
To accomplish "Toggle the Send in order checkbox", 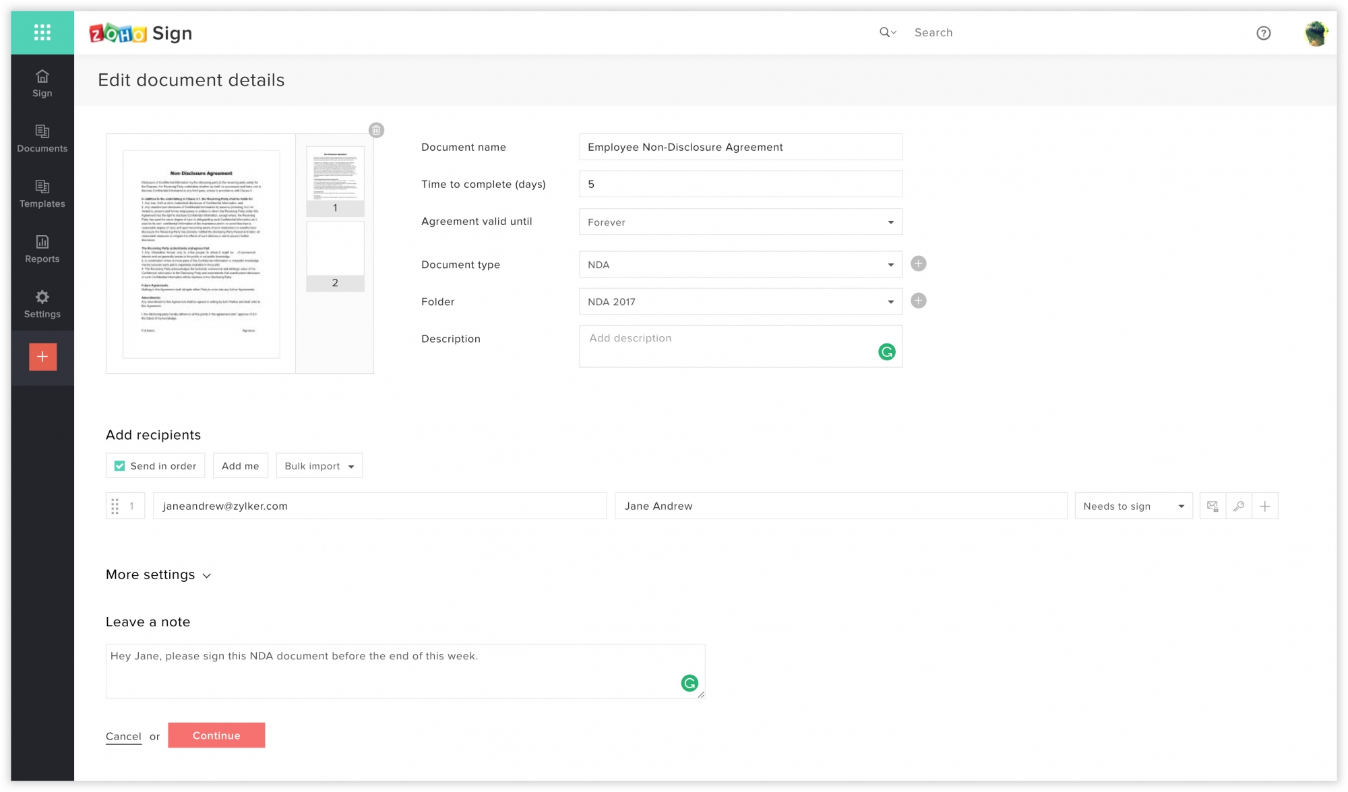I will point(120,466).
